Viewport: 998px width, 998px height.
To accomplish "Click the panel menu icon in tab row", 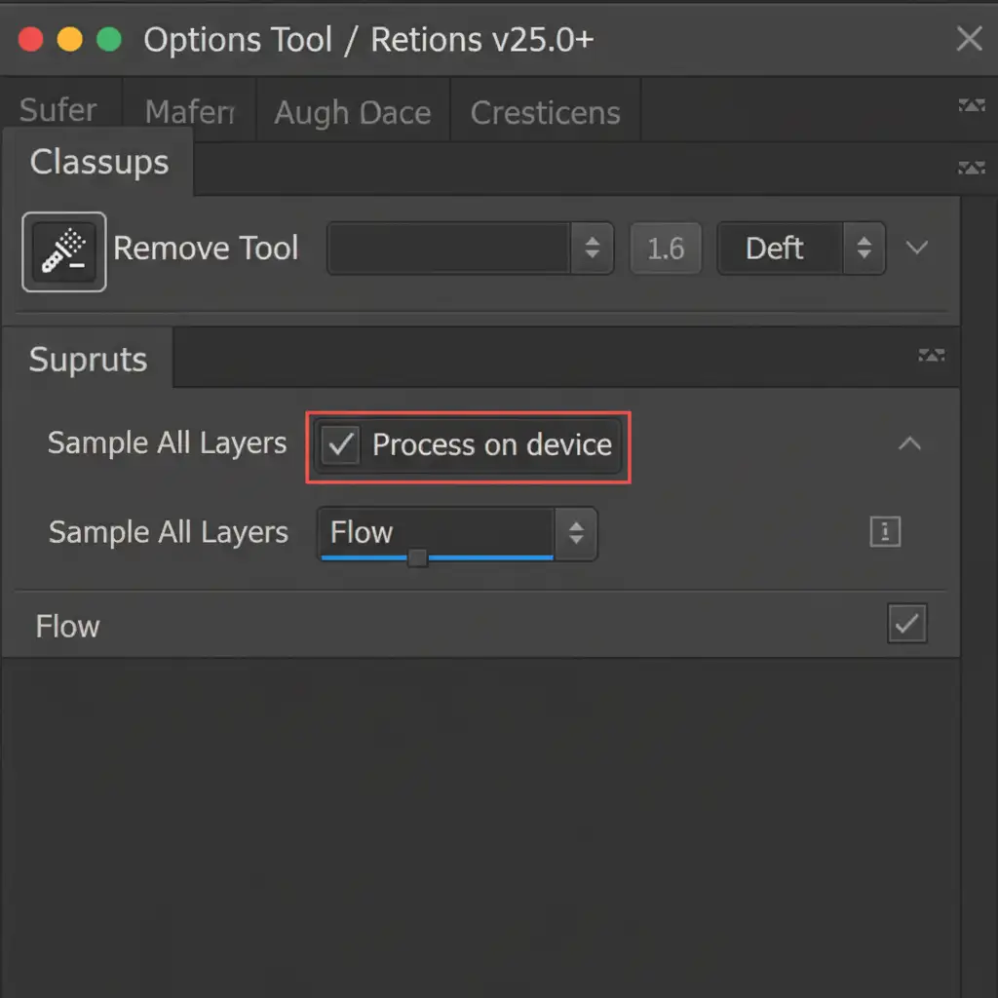I will point(971,105).
